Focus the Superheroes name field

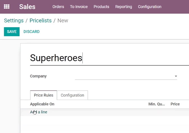109,58
